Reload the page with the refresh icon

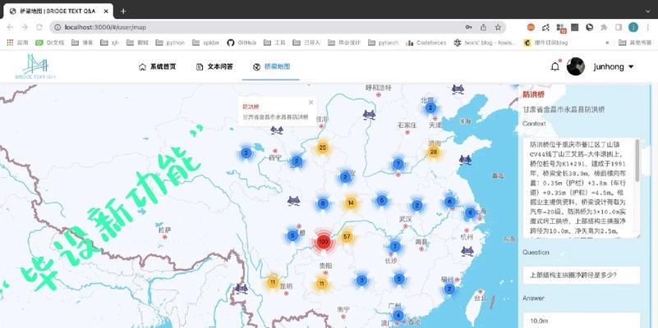tap(39, 27)
